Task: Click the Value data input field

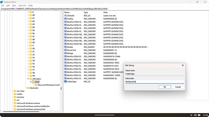Action: click(155, 82)
